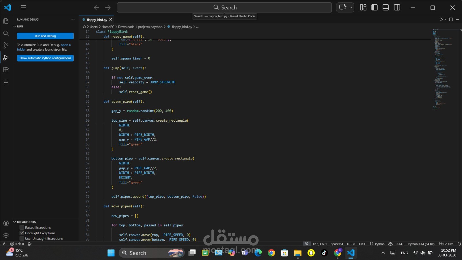This screenshot has height=260, width=462.
Task: Change Spaces: 4 indentation setting
Action: (x=337, y=244)
